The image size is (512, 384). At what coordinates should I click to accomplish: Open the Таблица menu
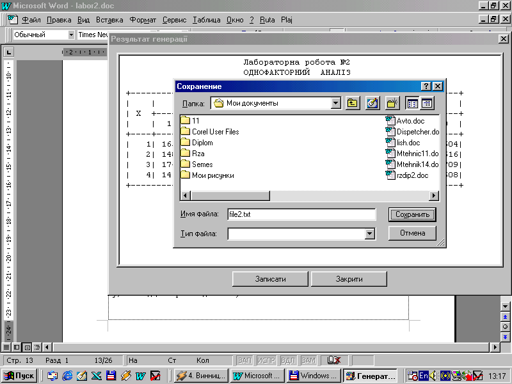click(206, 20)
